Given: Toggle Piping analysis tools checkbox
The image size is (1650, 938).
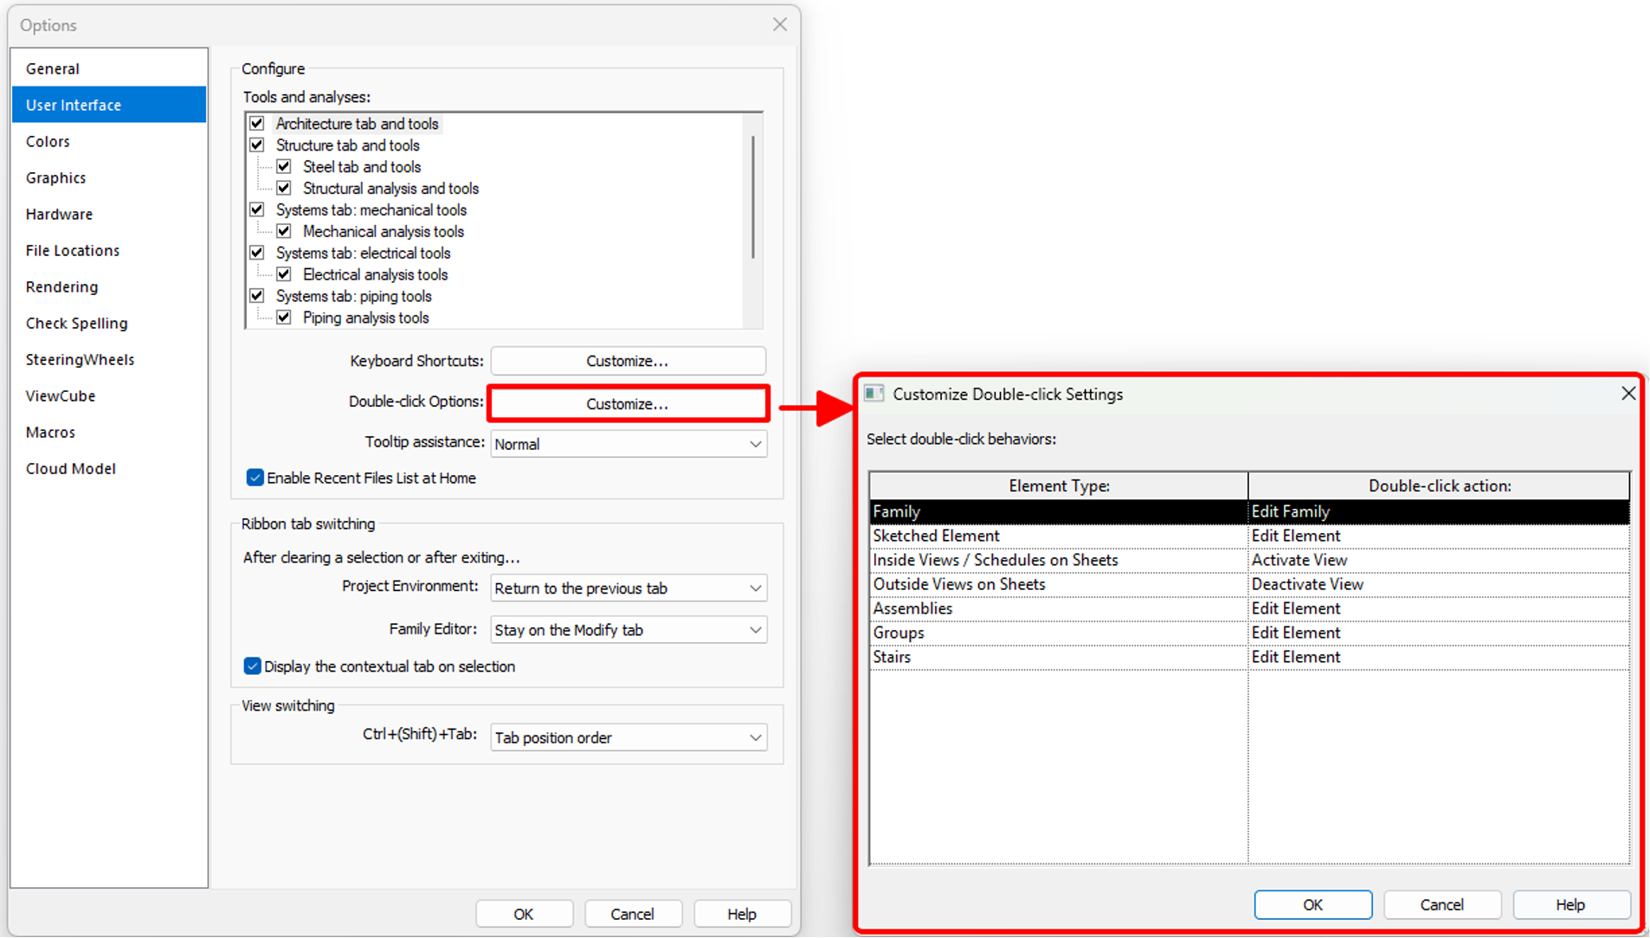Looking at the screenshot, I should pos(284,318).
